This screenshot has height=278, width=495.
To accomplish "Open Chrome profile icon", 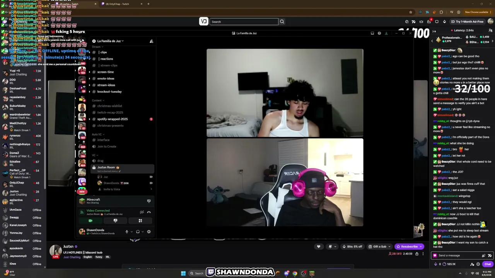I will [459, 12].
